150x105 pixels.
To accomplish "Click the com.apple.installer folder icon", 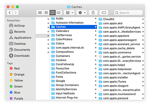I will coord(100,77).
